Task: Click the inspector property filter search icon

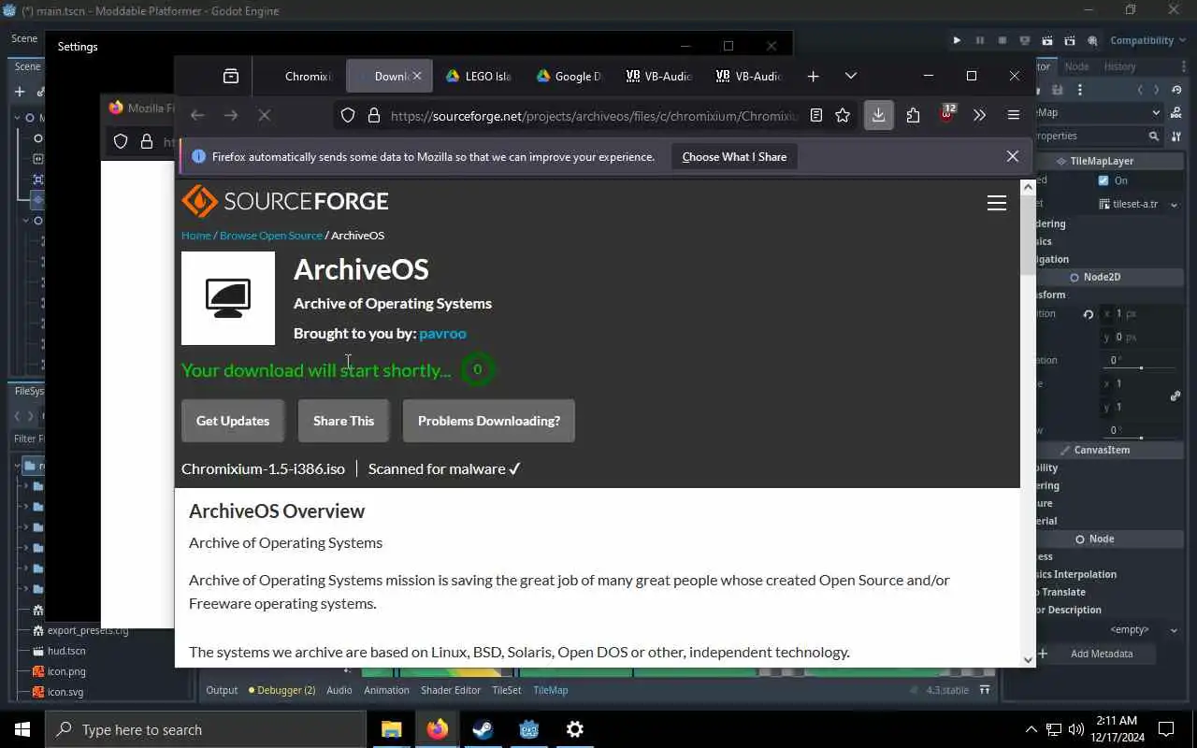Action: coord(1154,136)
